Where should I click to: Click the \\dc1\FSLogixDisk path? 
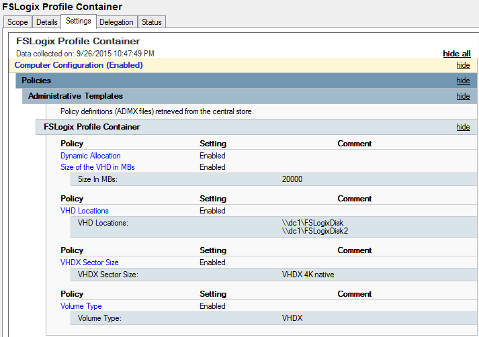pos(313,223)
